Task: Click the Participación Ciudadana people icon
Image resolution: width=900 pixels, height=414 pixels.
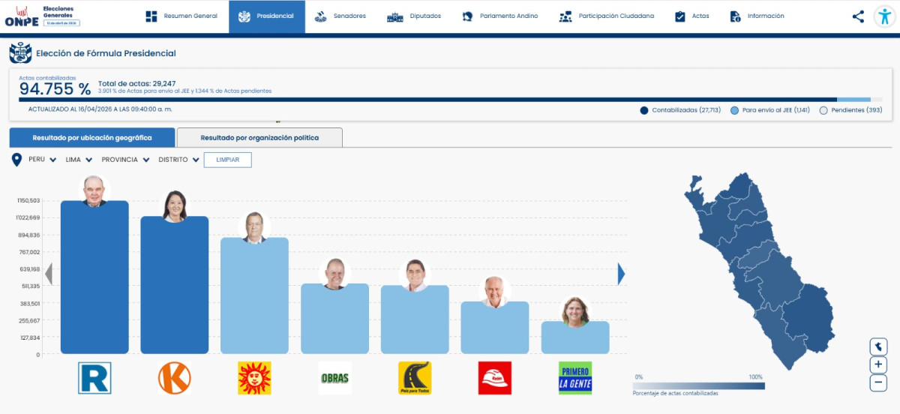Action: tap(565, 16)
